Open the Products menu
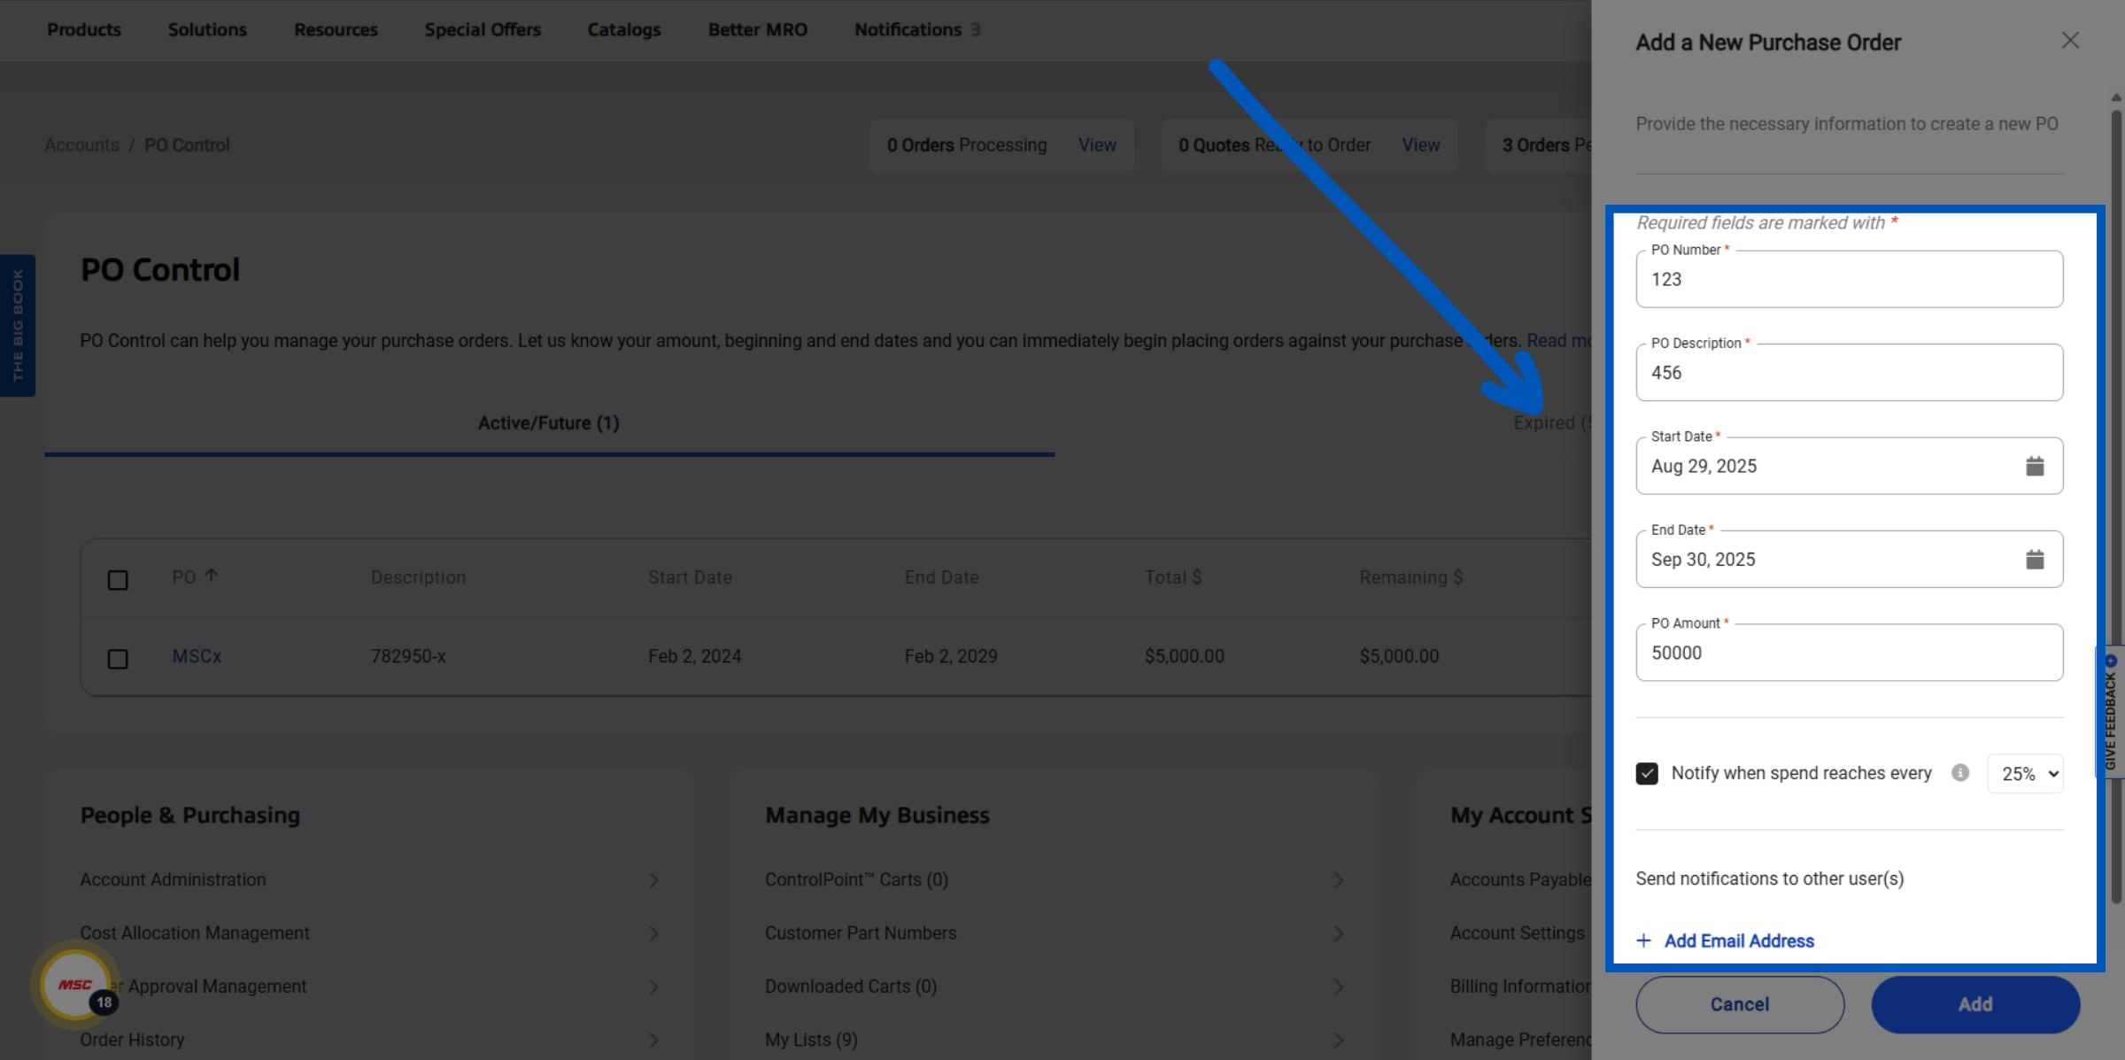The height and width of the screenshot is (1060, 2125). point(84,30)
